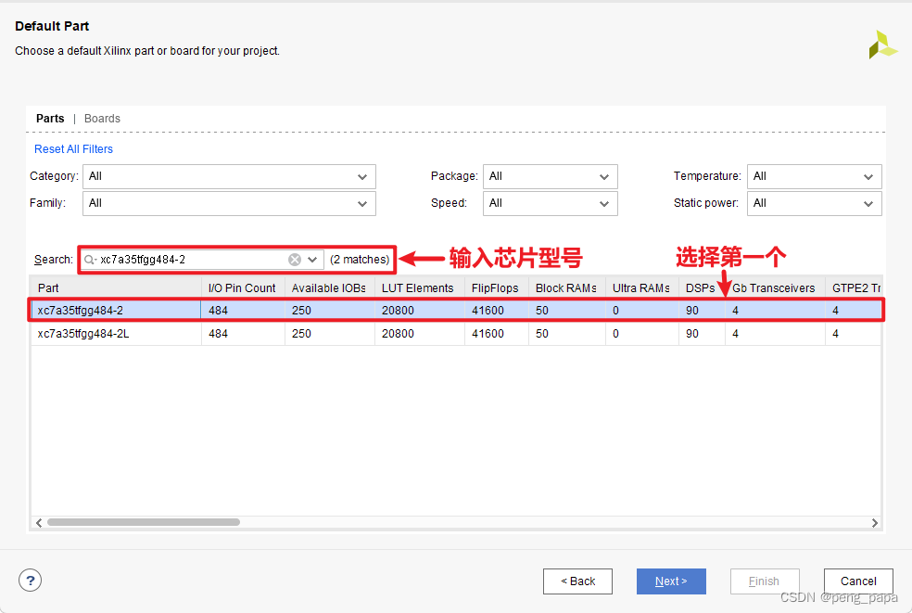Screen dimensions: 912x613
Task: Sort by Available IOBs column header
Action: (329, 288)
